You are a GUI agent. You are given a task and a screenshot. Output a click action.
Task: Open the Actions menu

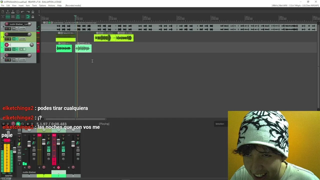(51, 5)
